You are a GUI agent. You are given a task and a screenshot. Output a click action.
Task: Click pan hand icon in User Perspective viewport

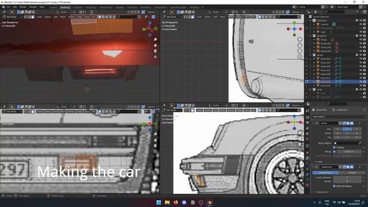155,45
